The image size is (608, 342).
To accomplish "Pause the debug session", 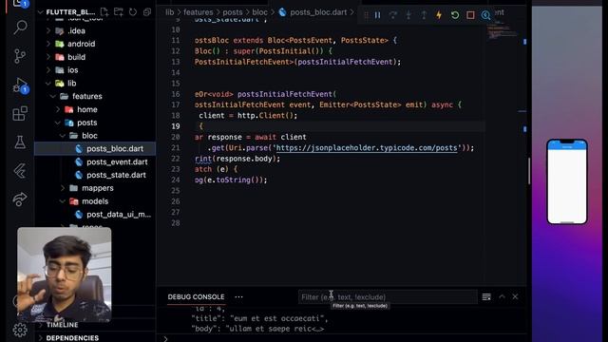I will coord(377,15).
